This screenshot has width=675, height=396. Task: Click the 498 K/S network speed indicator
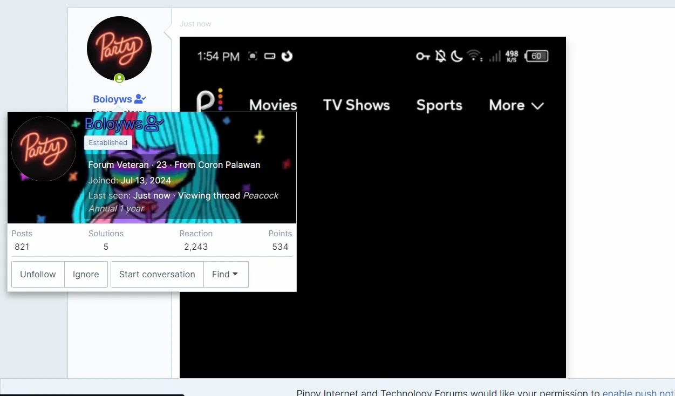tap(512, 56)
